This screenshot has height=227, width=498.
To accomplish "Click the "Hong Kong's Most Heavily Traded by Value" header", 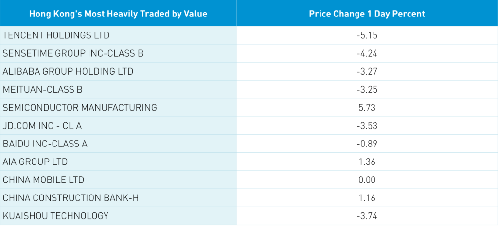I will pos(118,14).
